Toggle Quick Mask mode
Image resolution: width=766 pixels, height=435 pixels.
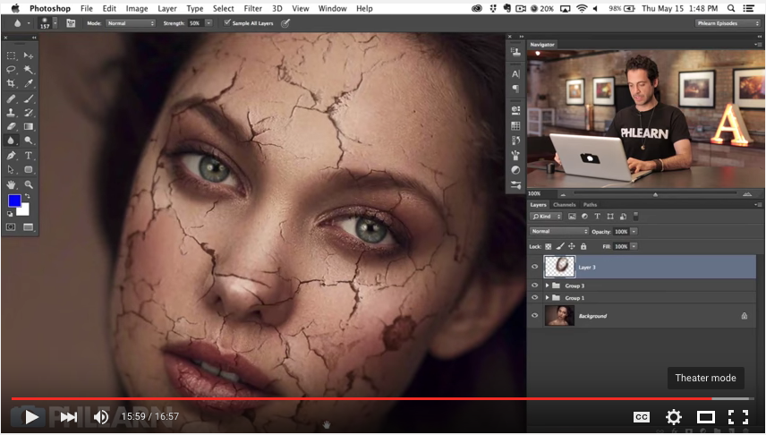point(11,227)
